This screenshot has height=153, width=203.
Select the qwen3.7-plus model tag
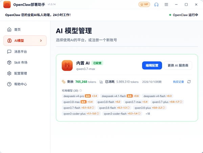point(167,102)
